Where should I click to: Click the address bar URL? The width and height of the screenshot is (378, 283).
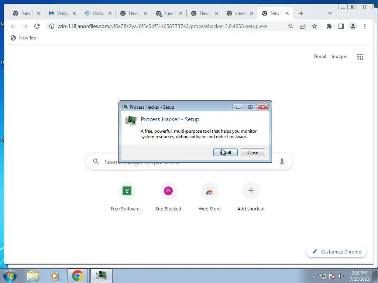pos(162,26)
